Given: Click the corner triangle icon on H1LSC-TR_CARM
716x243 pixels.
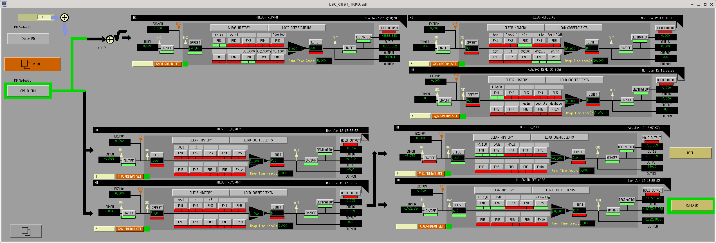Looking at the screenshot, I should 403,25.
